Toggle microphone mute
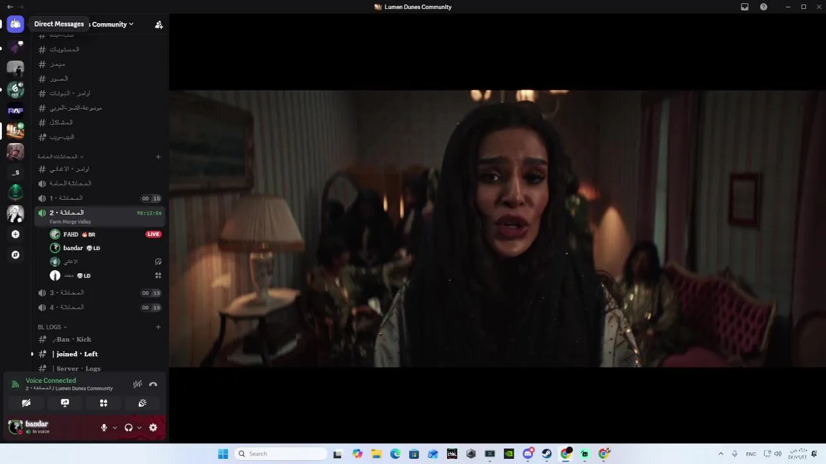826x464 pixels. (x=104, y=427)
